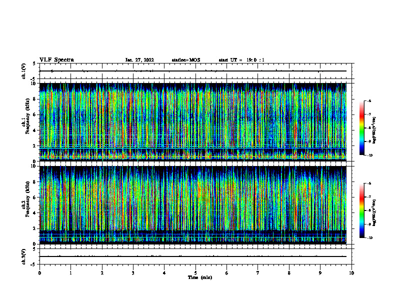Click the time axis tick label "1"
Image resolution: width=396 pixels, height=306 pixels.
[70, 273]
